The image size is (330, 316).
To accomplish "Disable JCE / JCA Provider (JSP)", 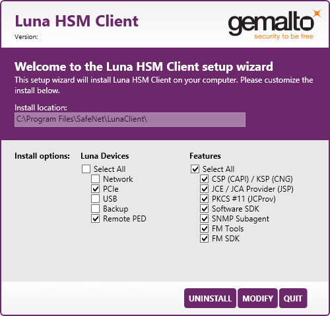I will point(205,189).
